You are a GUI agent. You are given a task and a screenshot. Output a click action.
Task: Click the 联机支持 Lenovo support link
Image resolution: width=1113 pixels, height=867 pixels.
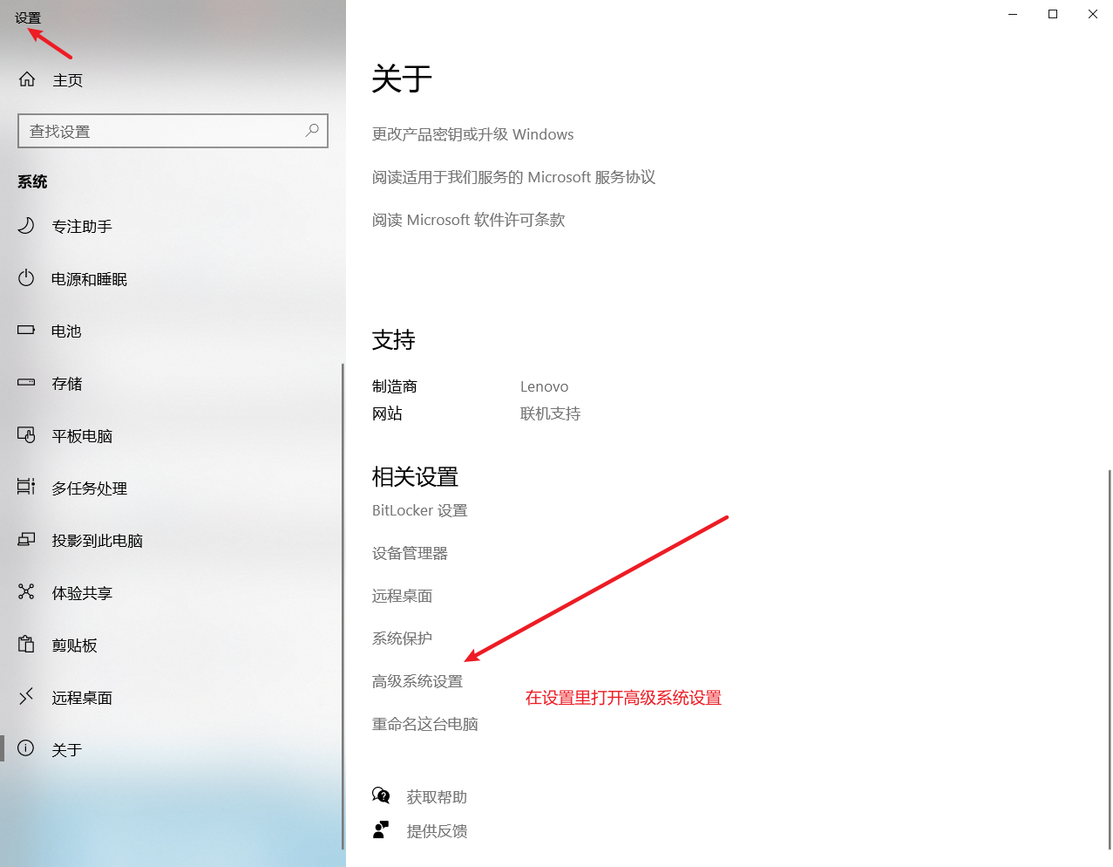(550, 413)
